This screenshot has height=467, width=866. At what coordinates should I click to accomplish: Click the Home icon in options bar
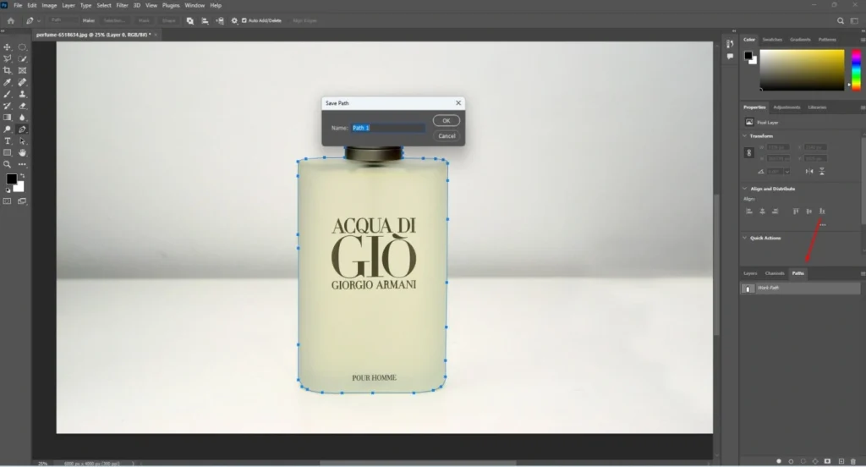click(10, 20)
